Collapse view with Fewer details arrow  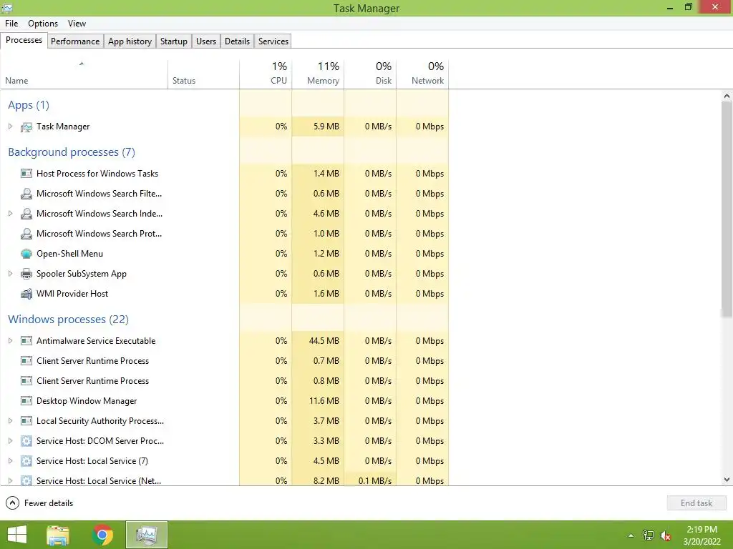point(13,503)
